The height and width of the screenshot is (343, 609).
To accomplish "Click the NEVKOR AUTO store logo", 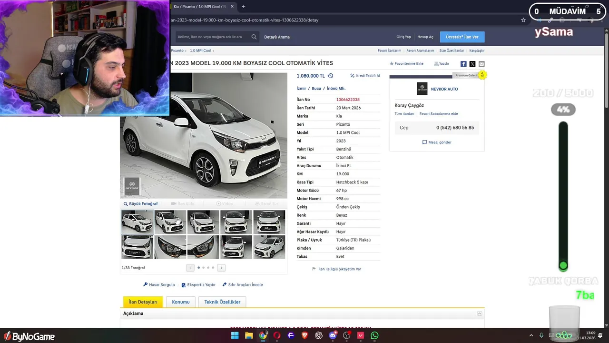I will pos(422,89).
